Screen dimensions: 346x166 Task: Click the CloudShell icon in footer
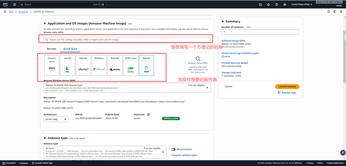point(4,163)
